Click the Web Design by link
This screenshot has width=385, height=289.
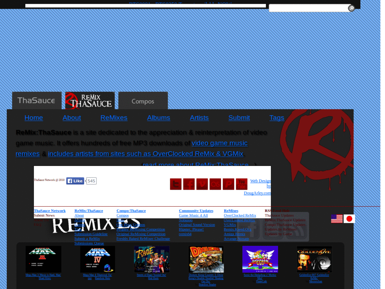[261, 183]
